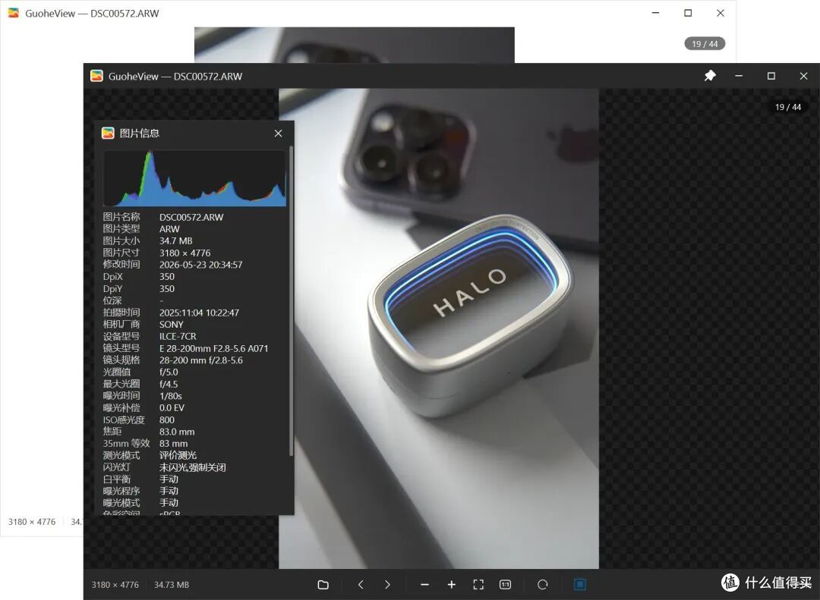The height and width of the screenshot is (600, 820).
Task: Click 34.73 MB in the status bar
Action: (172, 585)
